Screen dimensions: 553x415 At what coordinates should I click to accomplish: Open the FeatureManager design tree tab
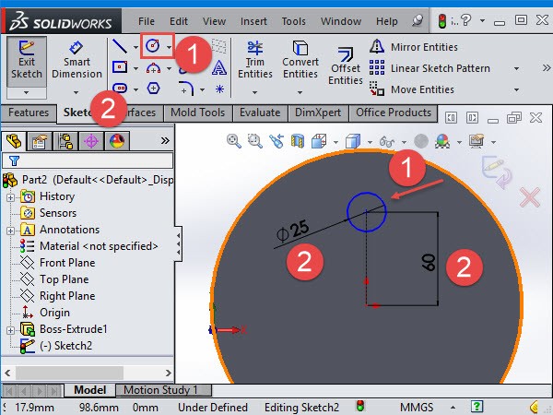[14, 141]
